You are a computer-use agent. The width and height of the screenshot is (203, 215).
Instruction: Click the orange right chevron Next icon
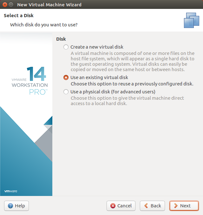coord(176,206)
